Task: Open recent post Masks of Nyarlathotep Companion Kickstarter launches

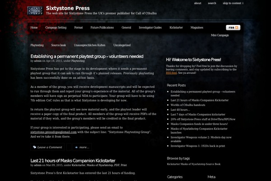Action: tap(199, 130)
